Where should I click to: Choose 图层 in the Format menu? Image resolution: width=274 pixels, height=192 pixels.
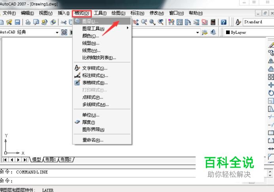[x=102, y=21]
